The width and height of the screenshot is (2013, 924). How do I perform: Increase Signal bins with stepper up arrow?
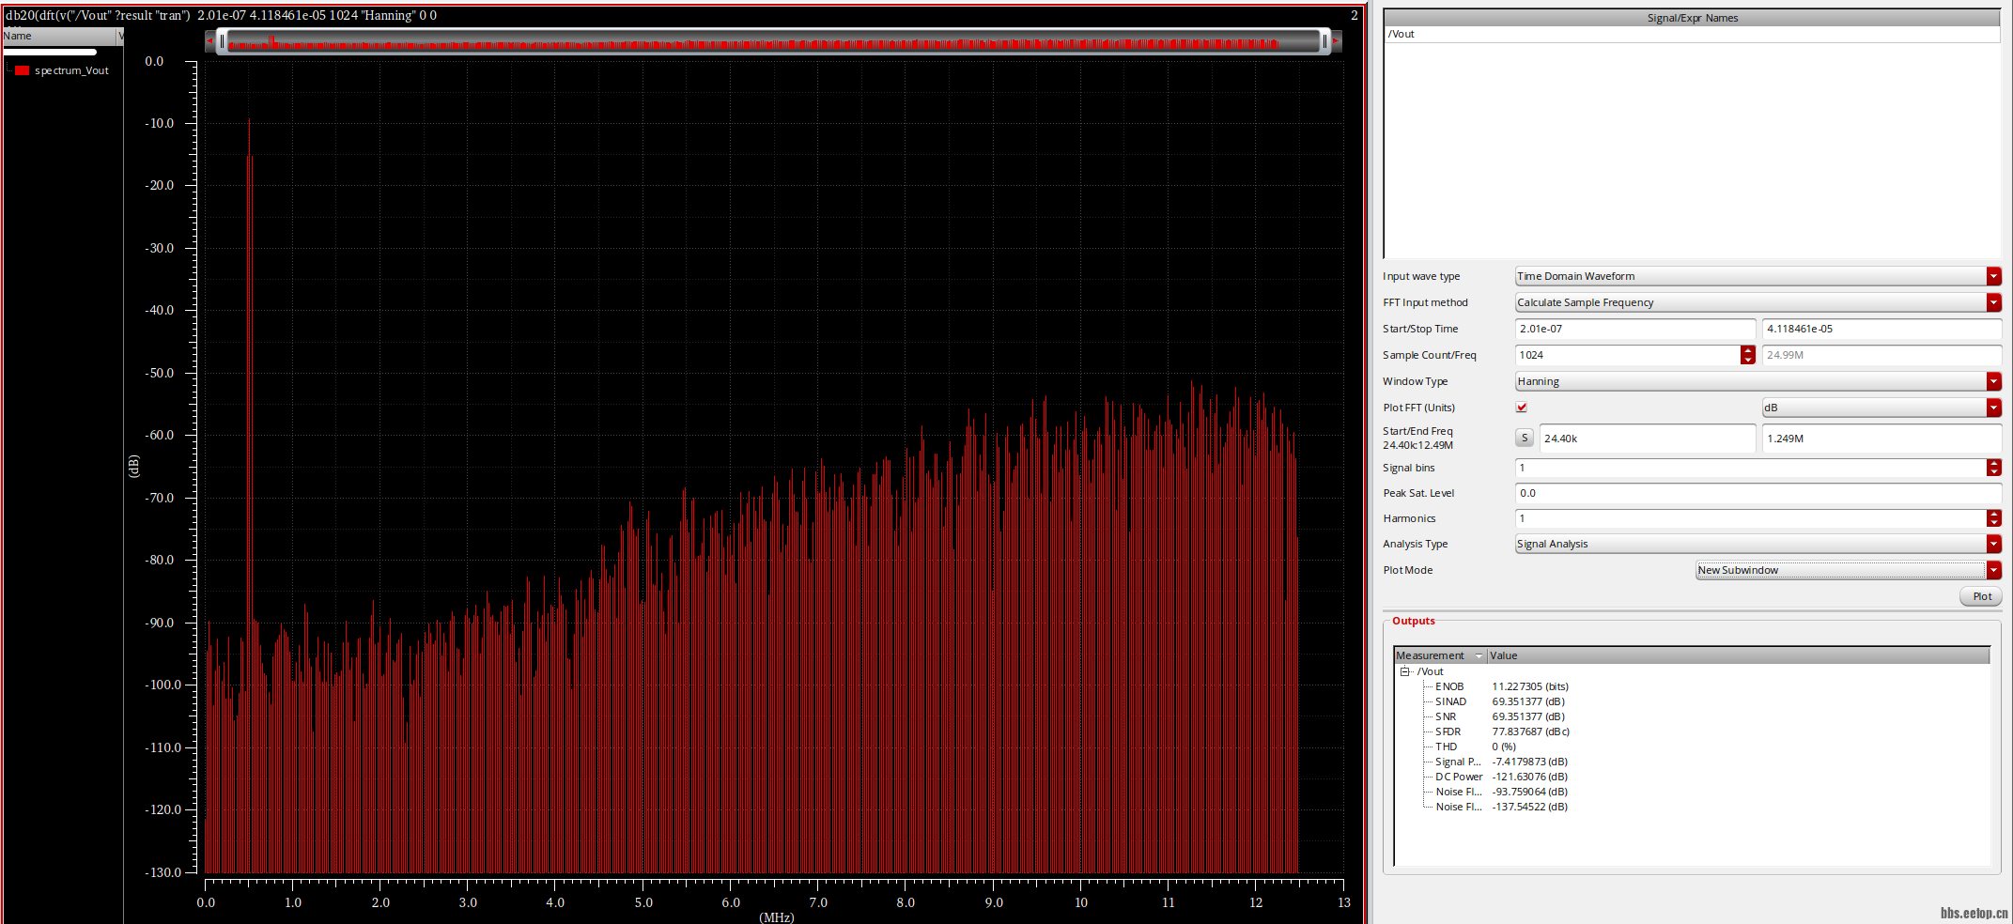click(x=1993, y=463)
